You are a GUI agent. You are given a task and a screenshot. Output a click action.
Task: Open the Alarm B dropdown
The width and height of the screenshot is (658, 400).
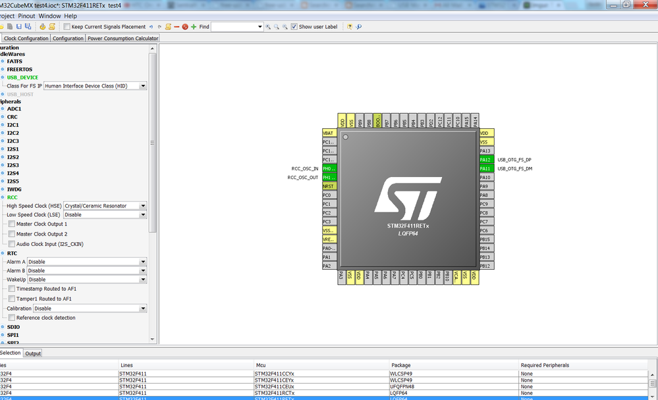pos(87,270)
